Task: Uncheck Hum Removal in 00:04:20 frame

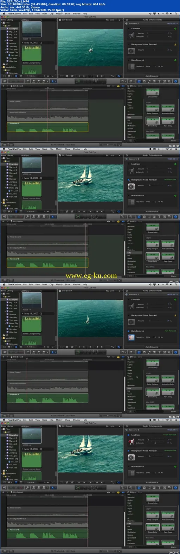Action: click(129, 331)
